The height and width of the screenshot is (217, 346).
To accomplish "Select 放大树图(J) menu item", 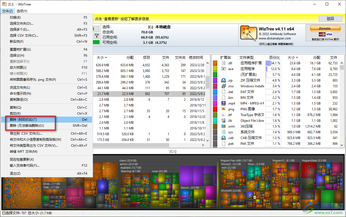I will [46, 67].
